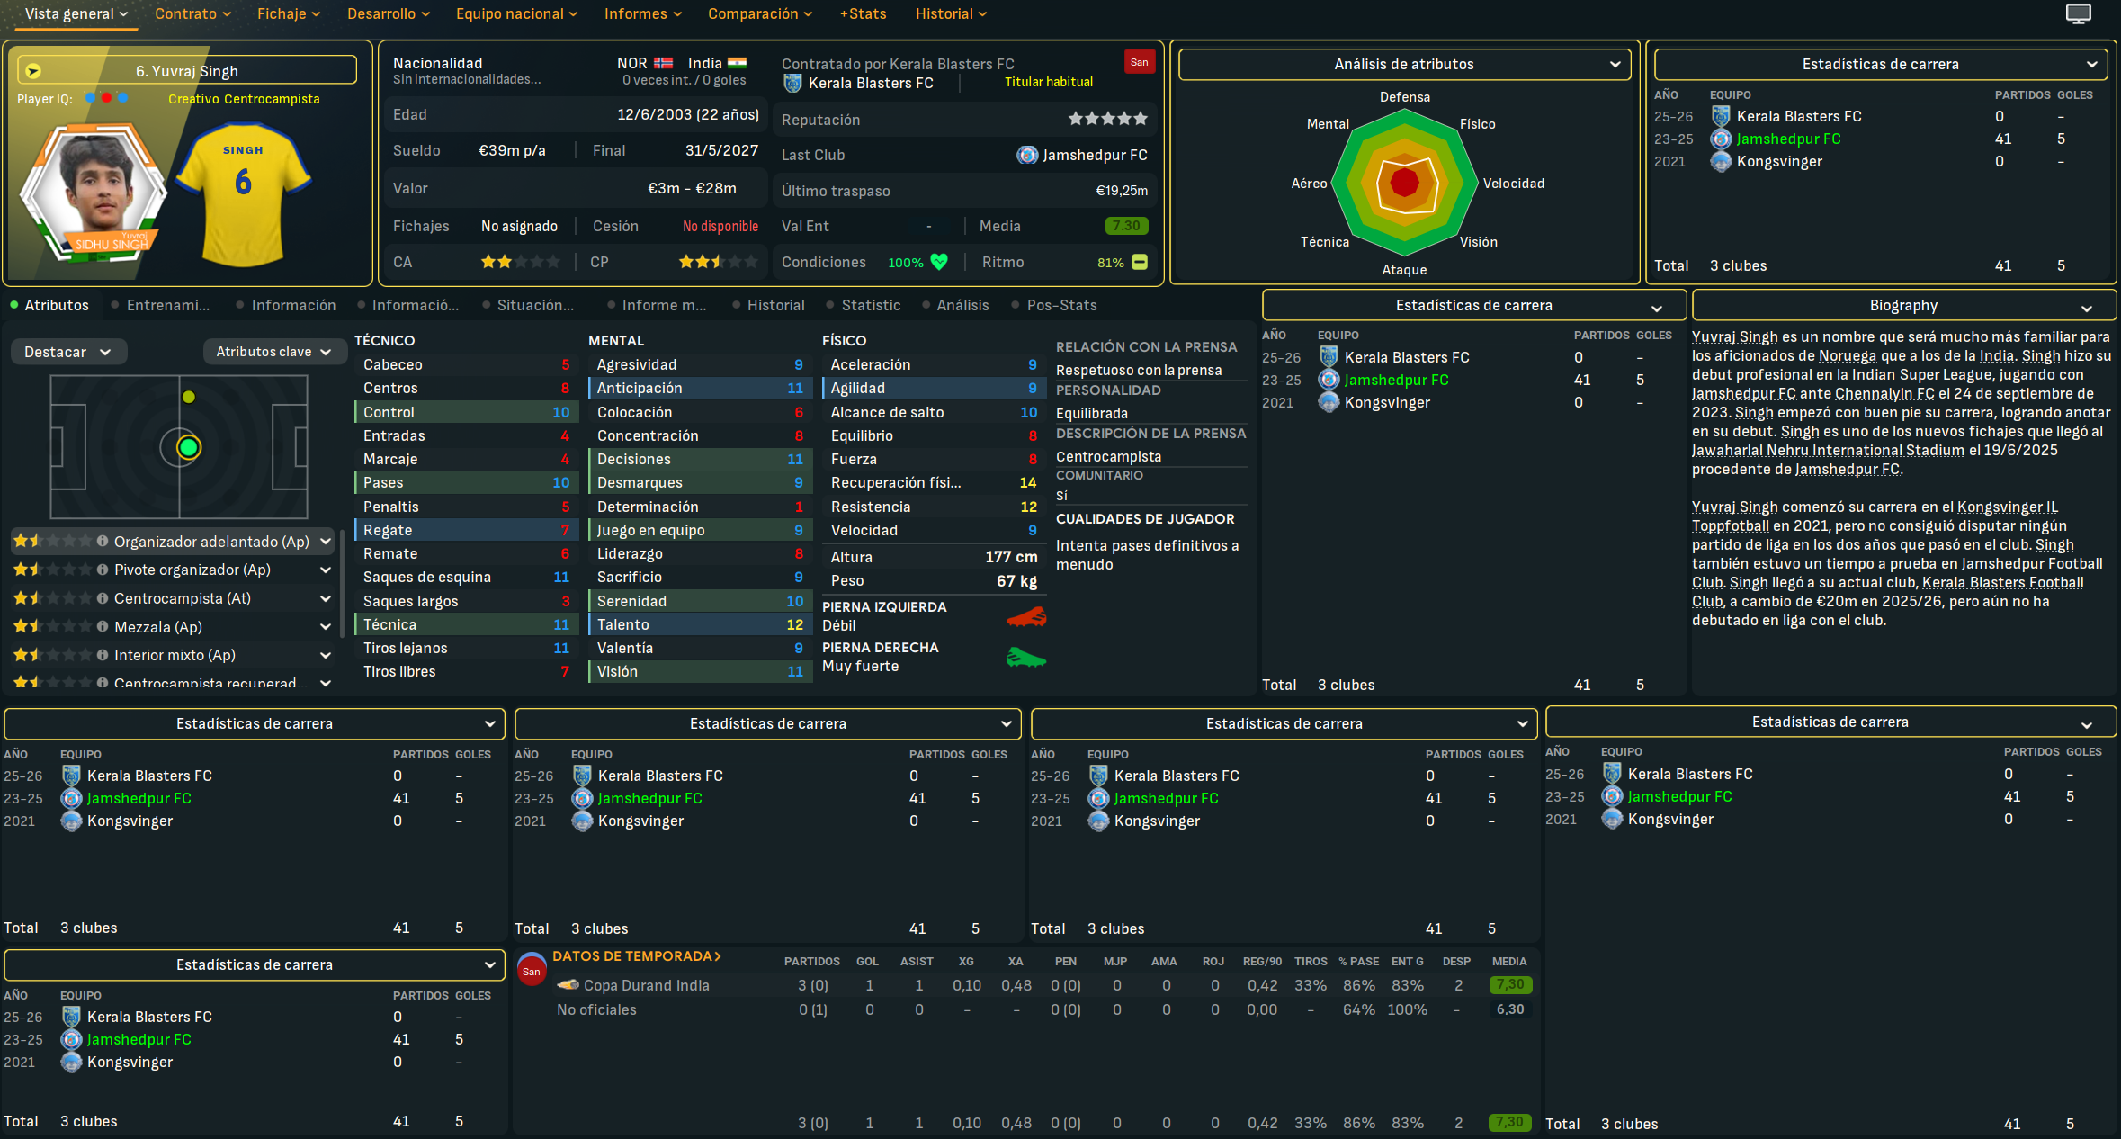Click Copa Durand india competition icon

point(568,985)
